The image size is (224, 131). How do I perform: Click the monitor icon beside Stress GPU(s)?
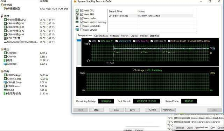click(x=77, y=30)
